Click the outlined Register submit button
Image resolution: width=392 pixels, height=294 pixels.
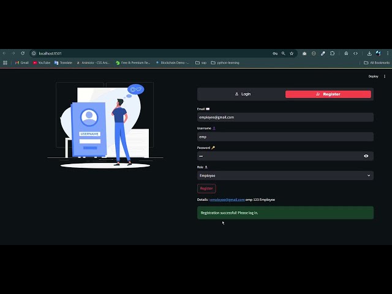click(x=206, y=189)
